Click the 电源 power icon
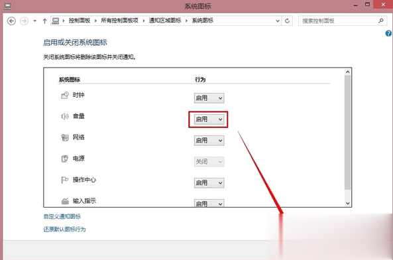Screen dimensions: 393x260 click(x=65, y=159)
